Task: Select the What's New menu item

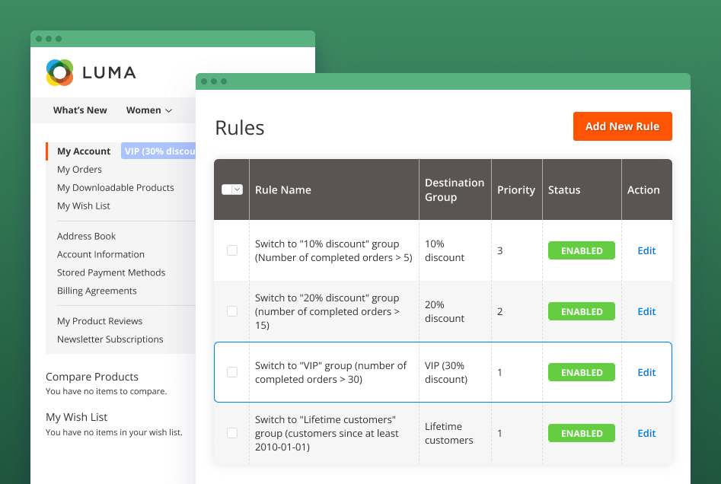Action: (x=80, y=110)
